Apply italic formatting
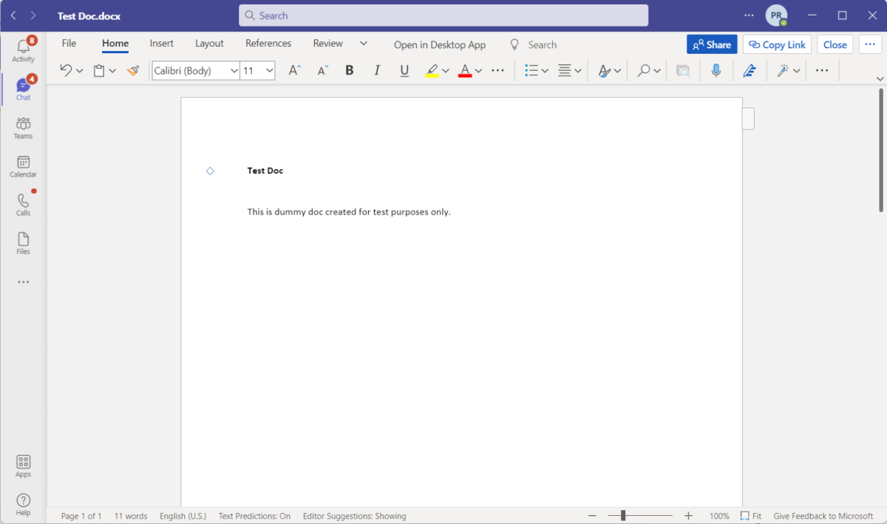This screenshot has height=524, width=887. point(376,70)
